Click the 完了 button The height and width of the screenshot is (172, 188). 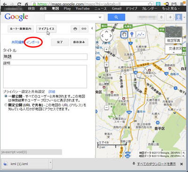click(x=60, y=42)
